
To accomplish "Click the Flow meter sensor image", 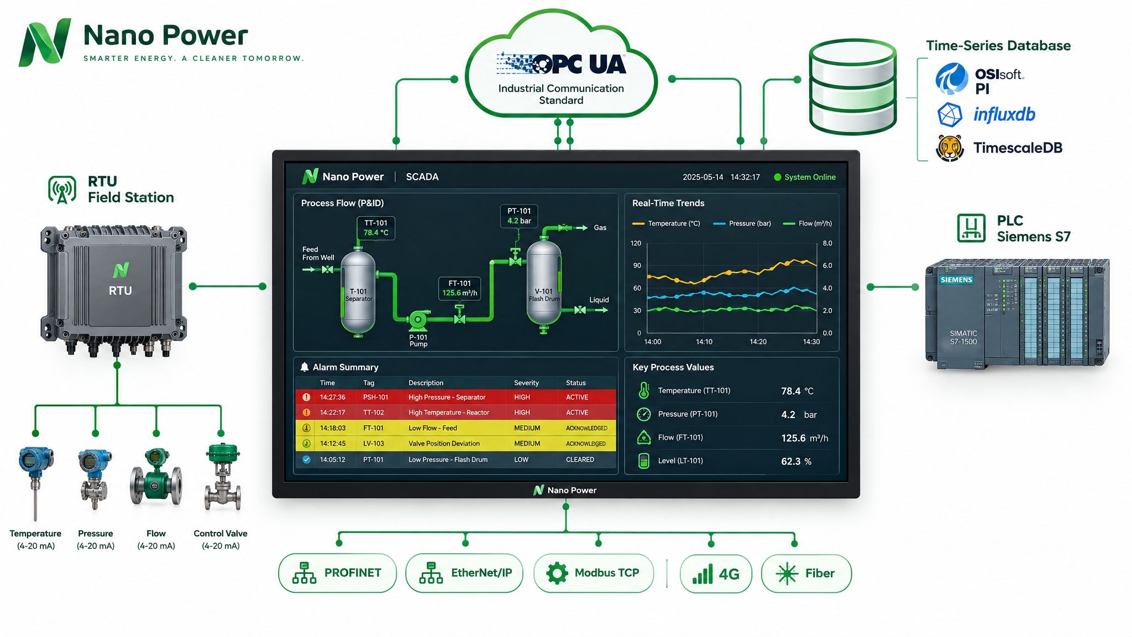I will point(156,477).
